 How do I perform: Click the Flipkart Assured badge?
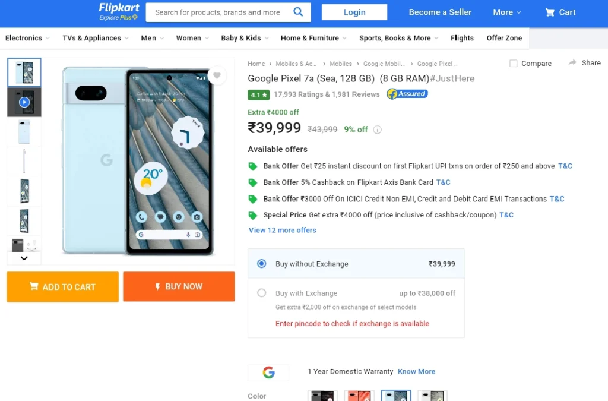click(x=407, y=94)
